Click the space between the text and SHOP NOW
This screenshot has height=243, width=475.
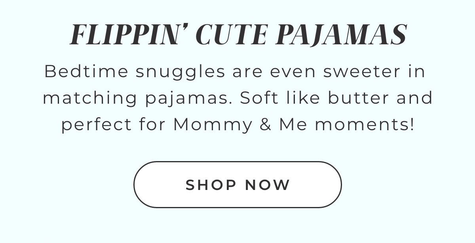click(237, 146)
